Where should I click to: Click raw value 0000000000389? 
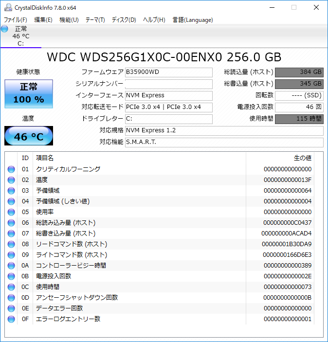coord(288,266)
